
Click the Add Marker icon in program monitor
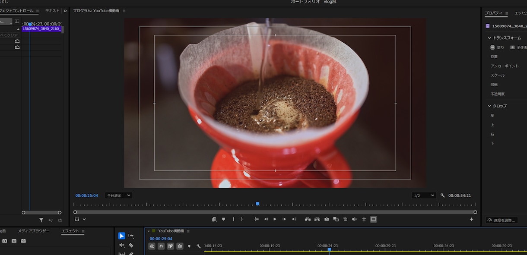[x=223, y=219]
